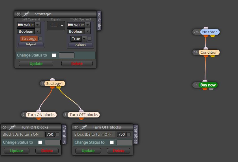Open Right Operand Boolean dropdown

(x=87, y=31)
